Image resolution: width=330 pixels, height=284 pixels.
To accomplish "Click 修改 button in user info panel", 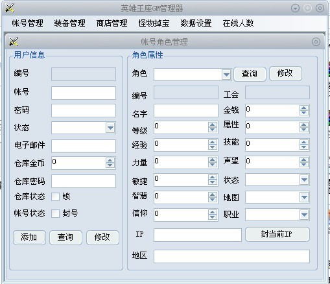I will (102, 237).
